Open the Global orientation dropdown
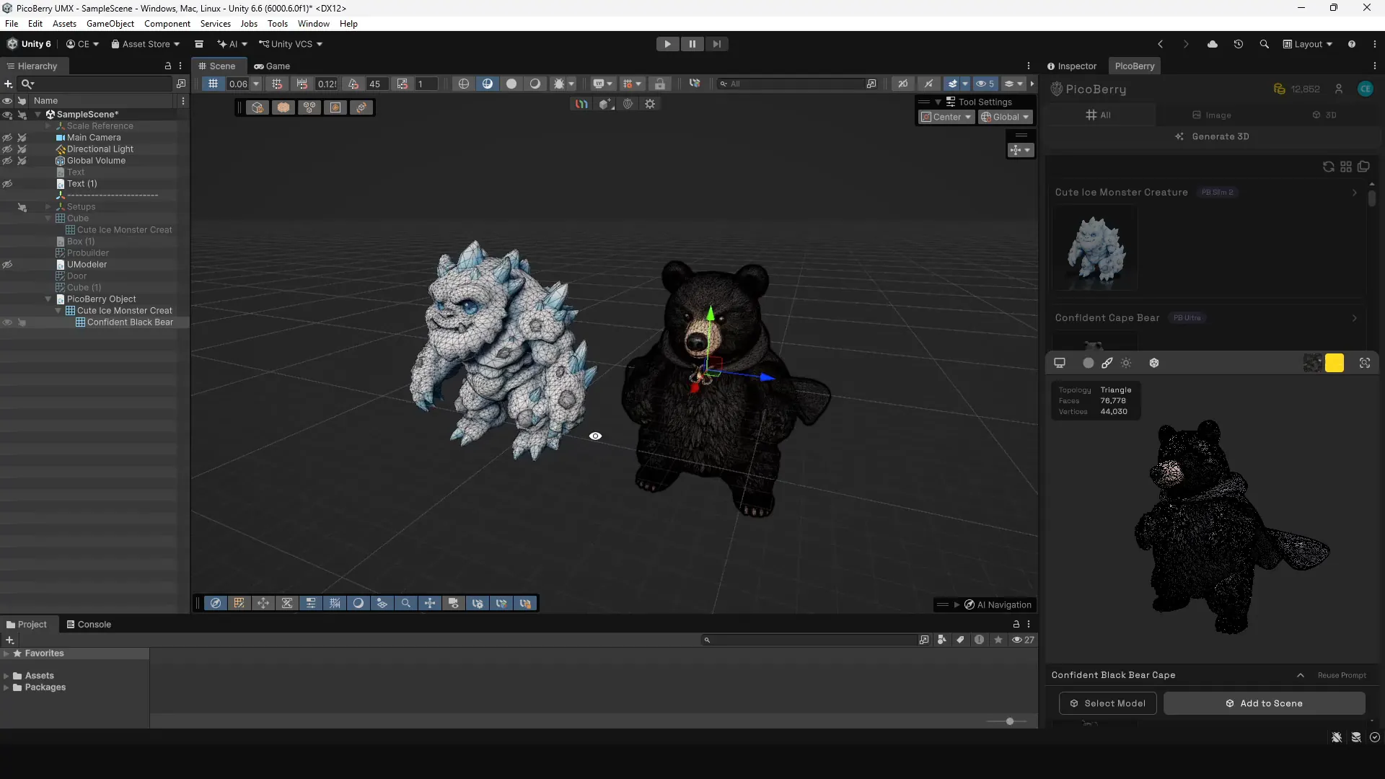 click(1006, 117)
